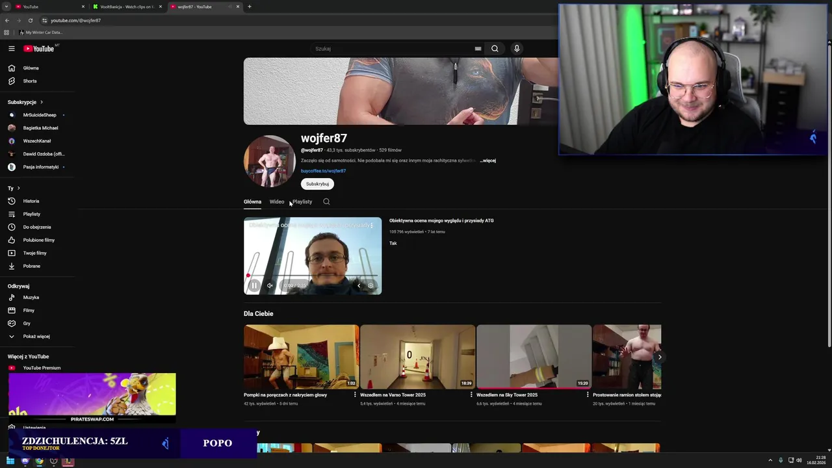This screenshot has width=832, height=468.
Task: Expand the channel description with ...więcej
Action: coord(487,161)
